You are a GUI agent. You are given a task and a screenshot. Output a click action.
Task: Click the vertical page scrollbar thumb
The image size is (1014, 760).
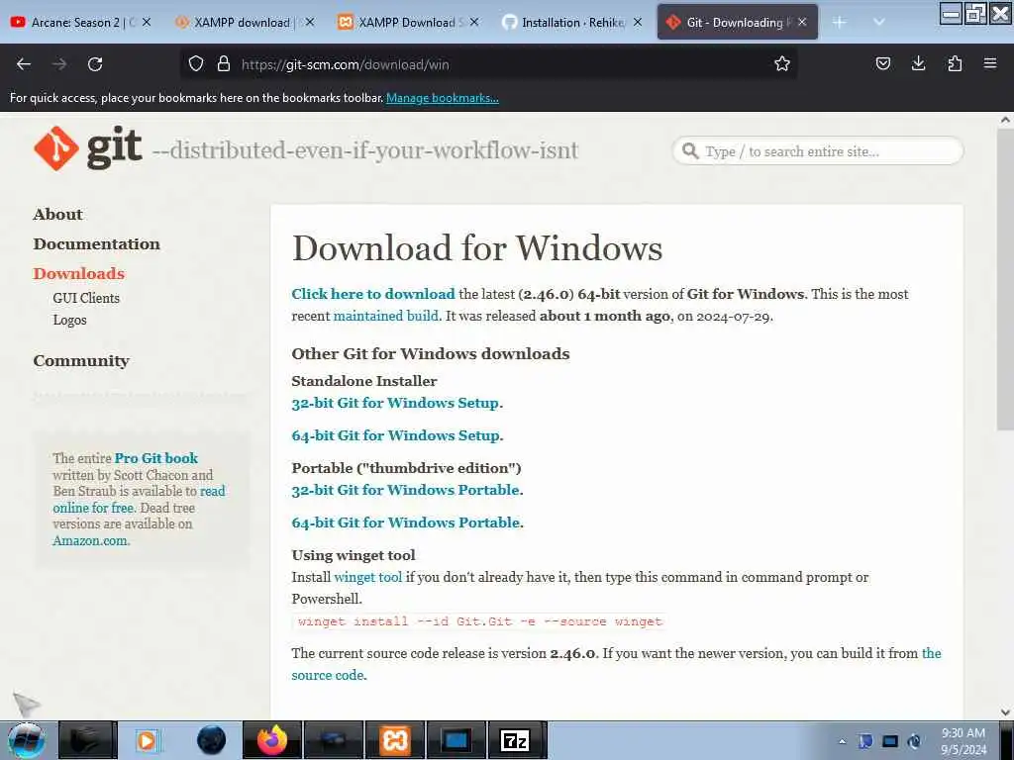pyautogui.click(x=1005, y=280)
